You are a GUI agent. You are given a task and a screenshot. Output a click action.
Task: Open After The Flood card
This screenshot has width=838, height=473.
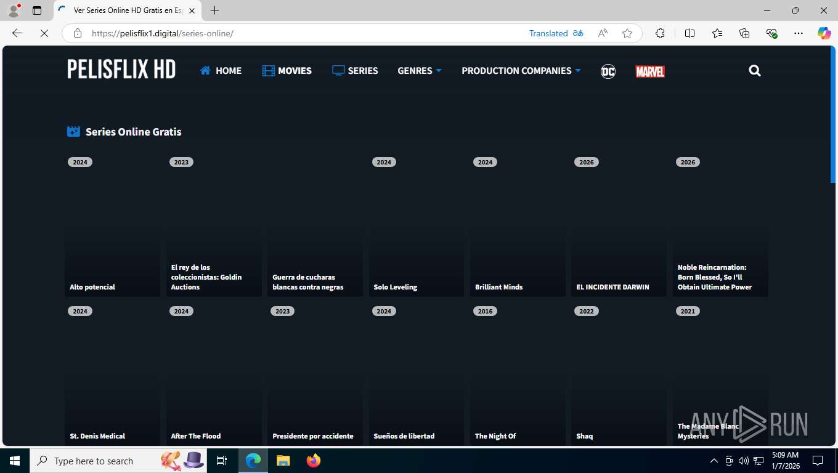214,374
